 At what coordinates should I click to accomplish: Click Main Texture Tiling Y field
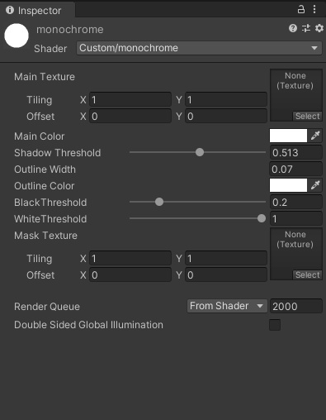coord(226,99)
